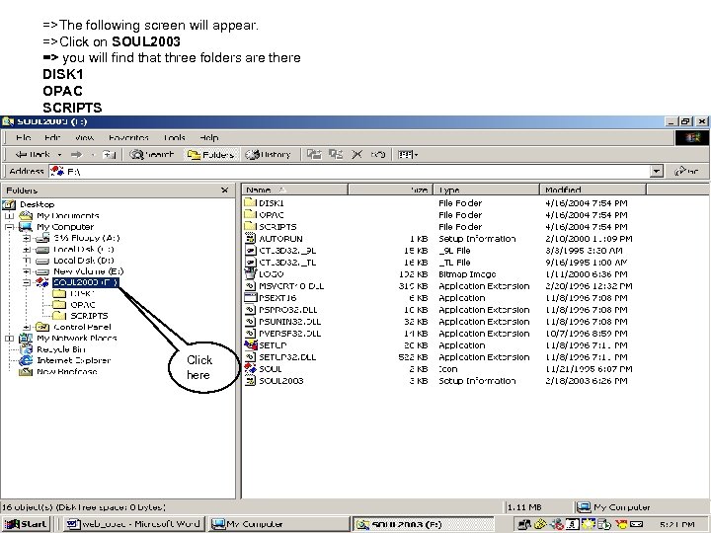This screenshot has width=711, height=533.
Task: Open the File menu
Action: 23,137
